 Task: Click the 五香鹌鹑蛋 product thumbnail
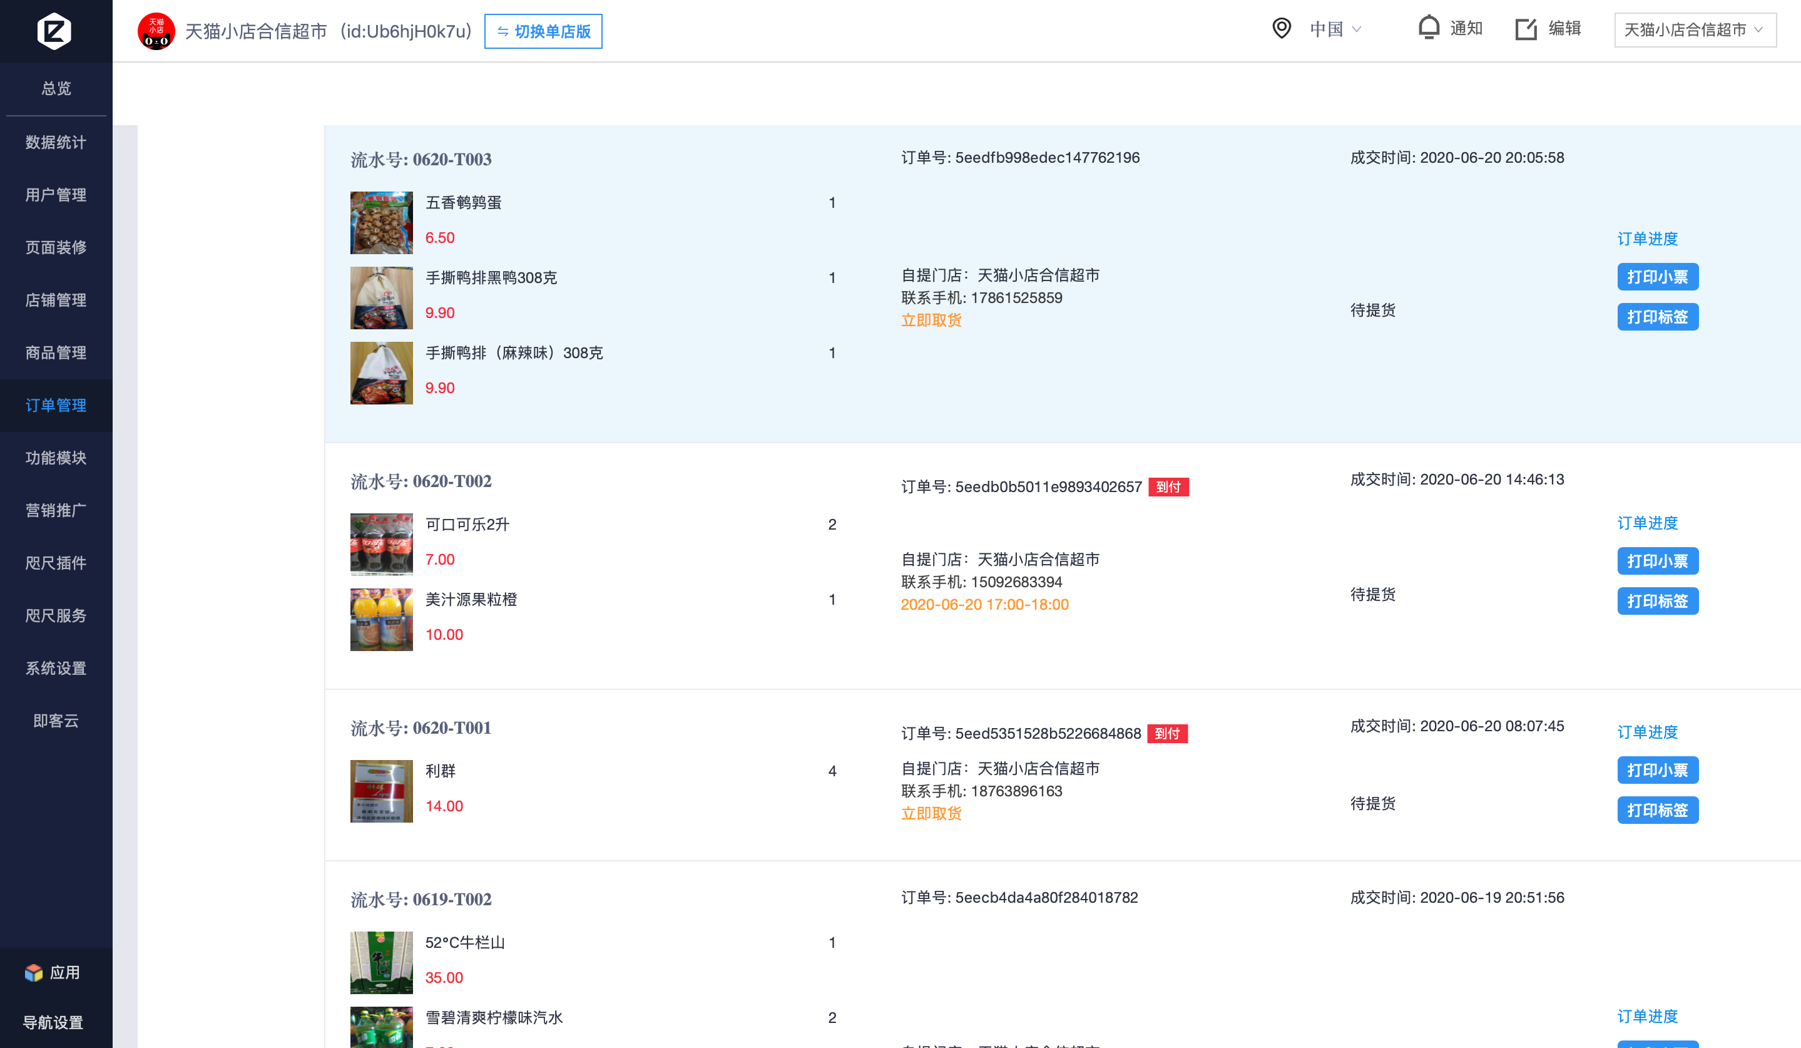(381, 222)
